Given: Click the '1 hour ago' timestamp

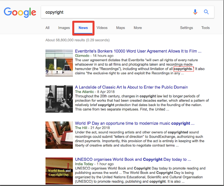Looking at the screenshot, I should [x=105, y=164].
